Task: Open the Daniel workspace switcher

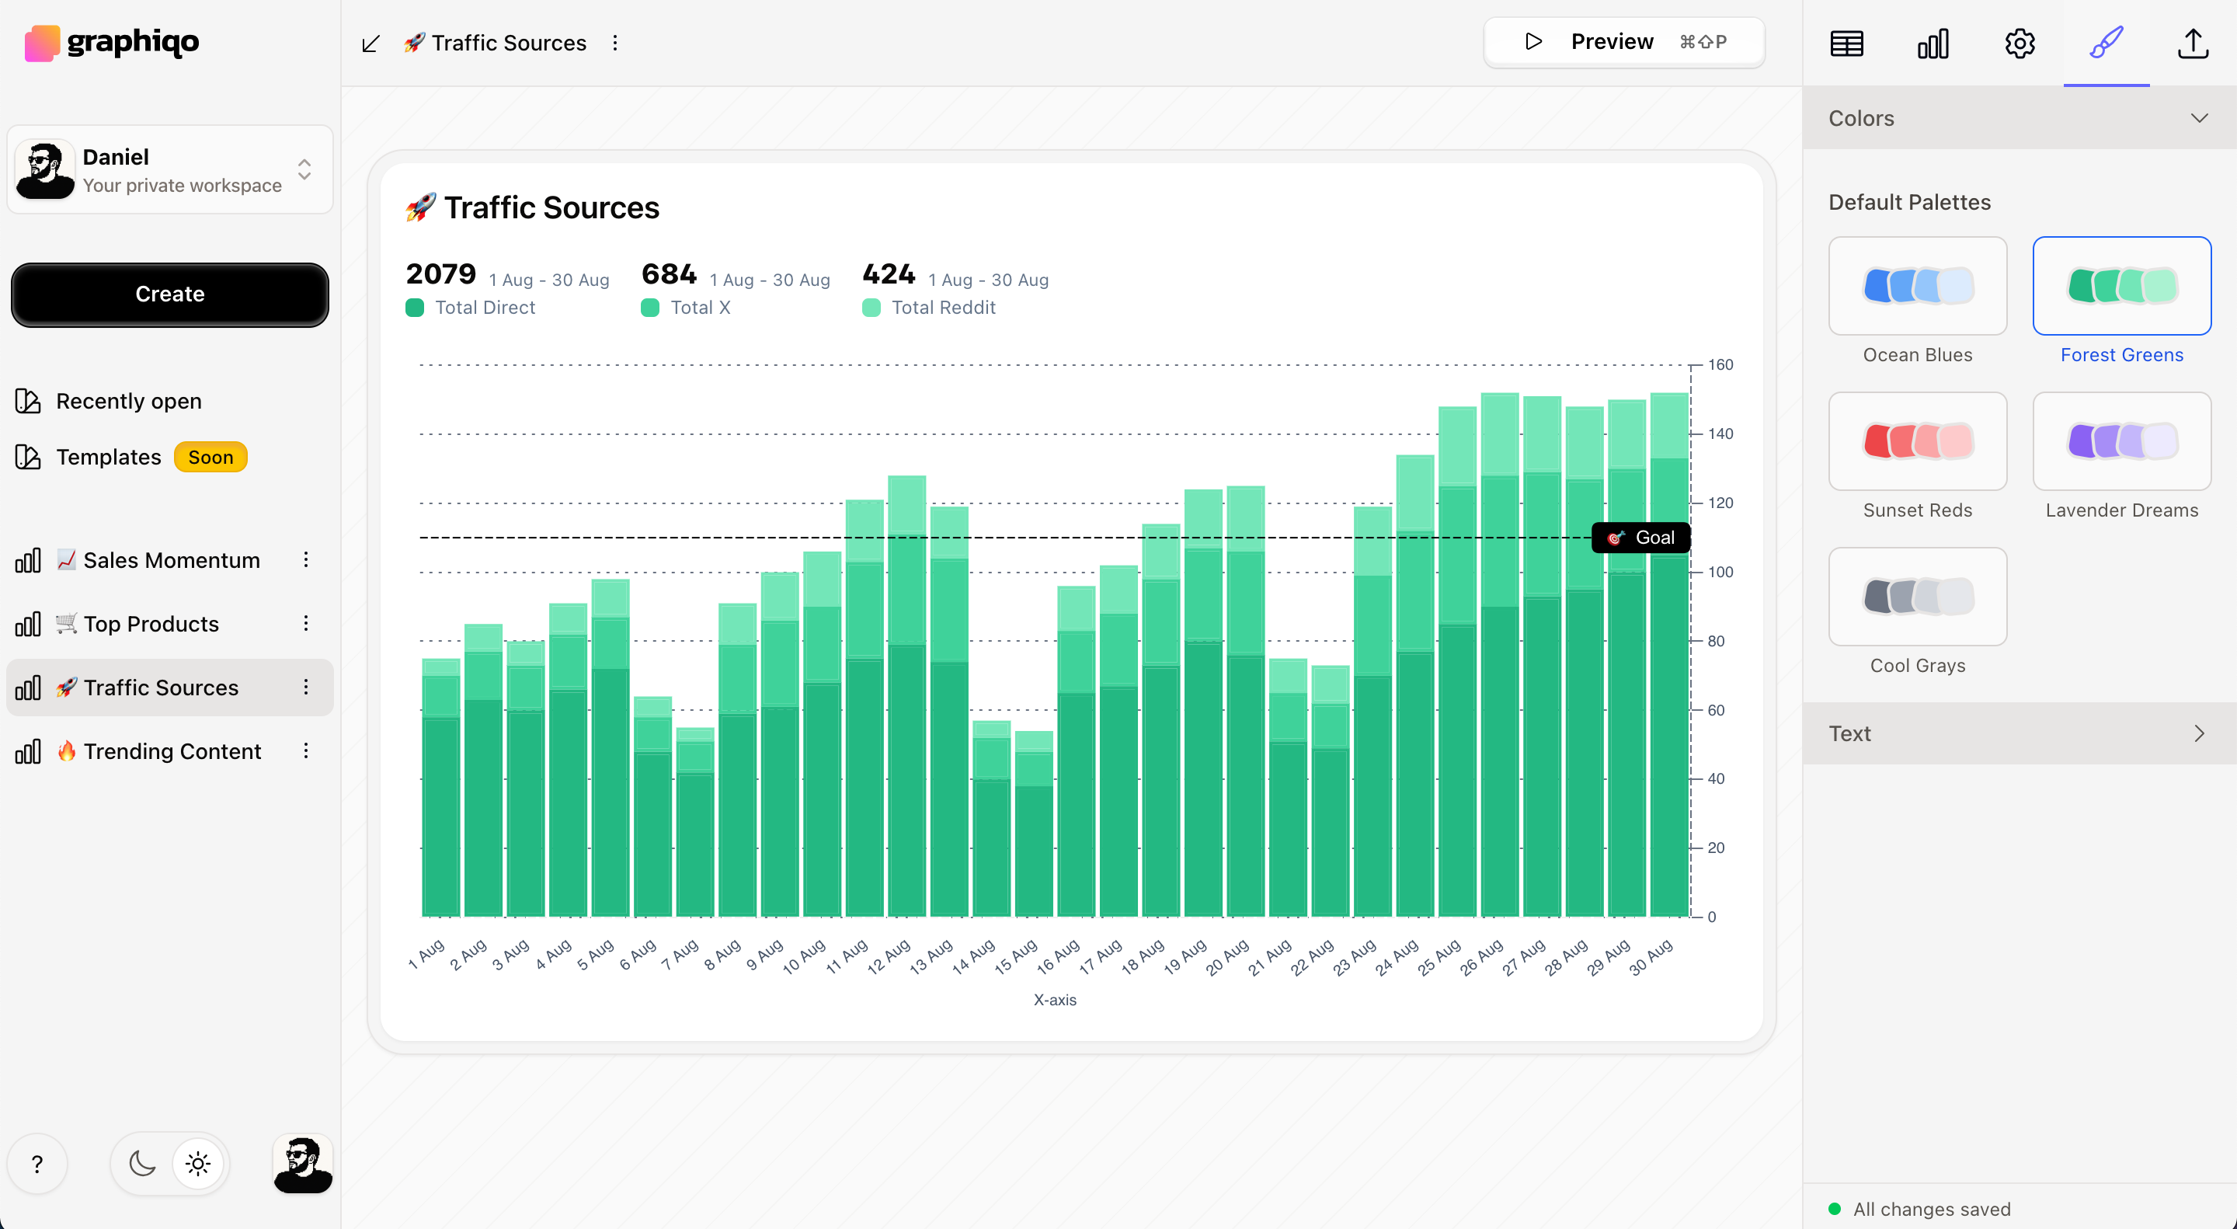Action: pyautogui.click(x=170, y=170)
